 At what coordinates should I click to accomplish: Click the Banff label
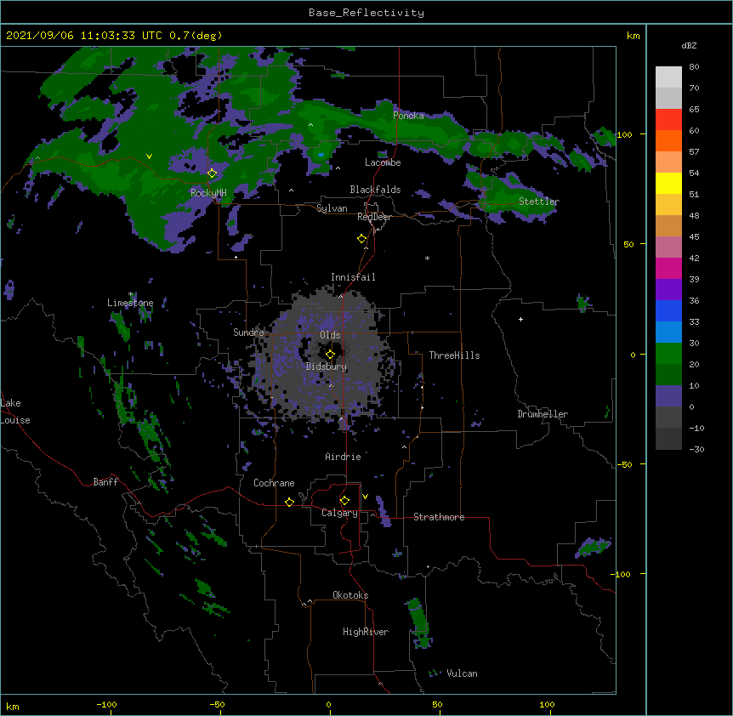[105, 482]
